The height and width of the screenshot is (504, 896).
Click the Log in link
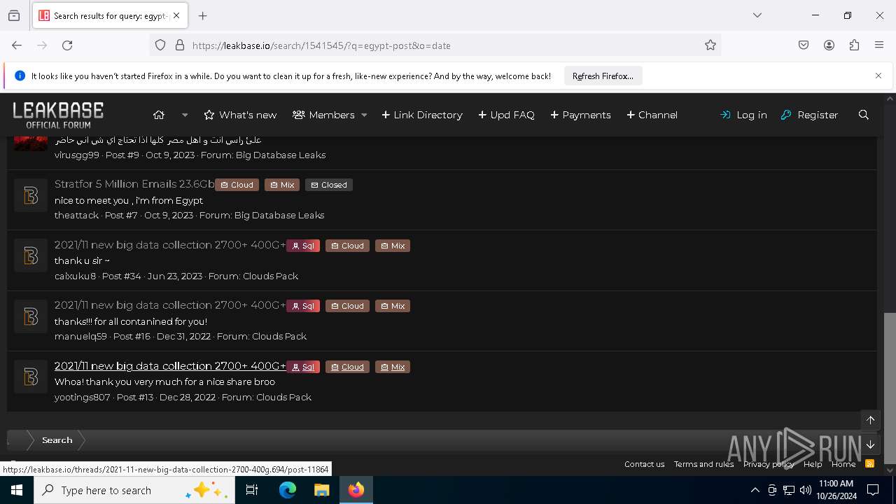pos(743,115)
